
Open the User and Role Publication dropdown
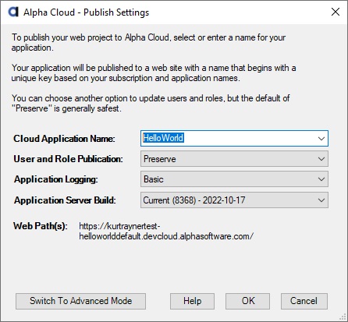(x=234, y=159)
